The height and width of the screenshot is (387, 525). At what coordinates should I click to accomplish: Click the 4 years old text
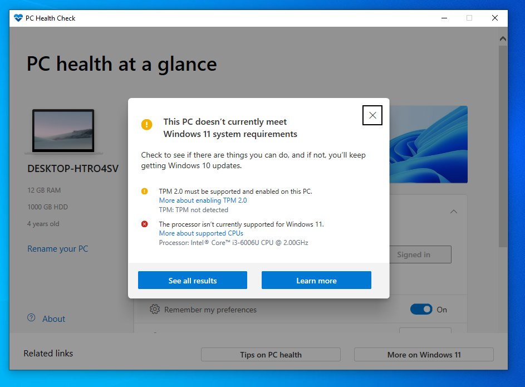pyautogui.click(x=43, y=224)
